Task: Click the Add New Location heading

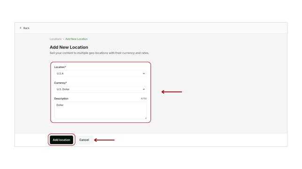Action: coord(69,47)
